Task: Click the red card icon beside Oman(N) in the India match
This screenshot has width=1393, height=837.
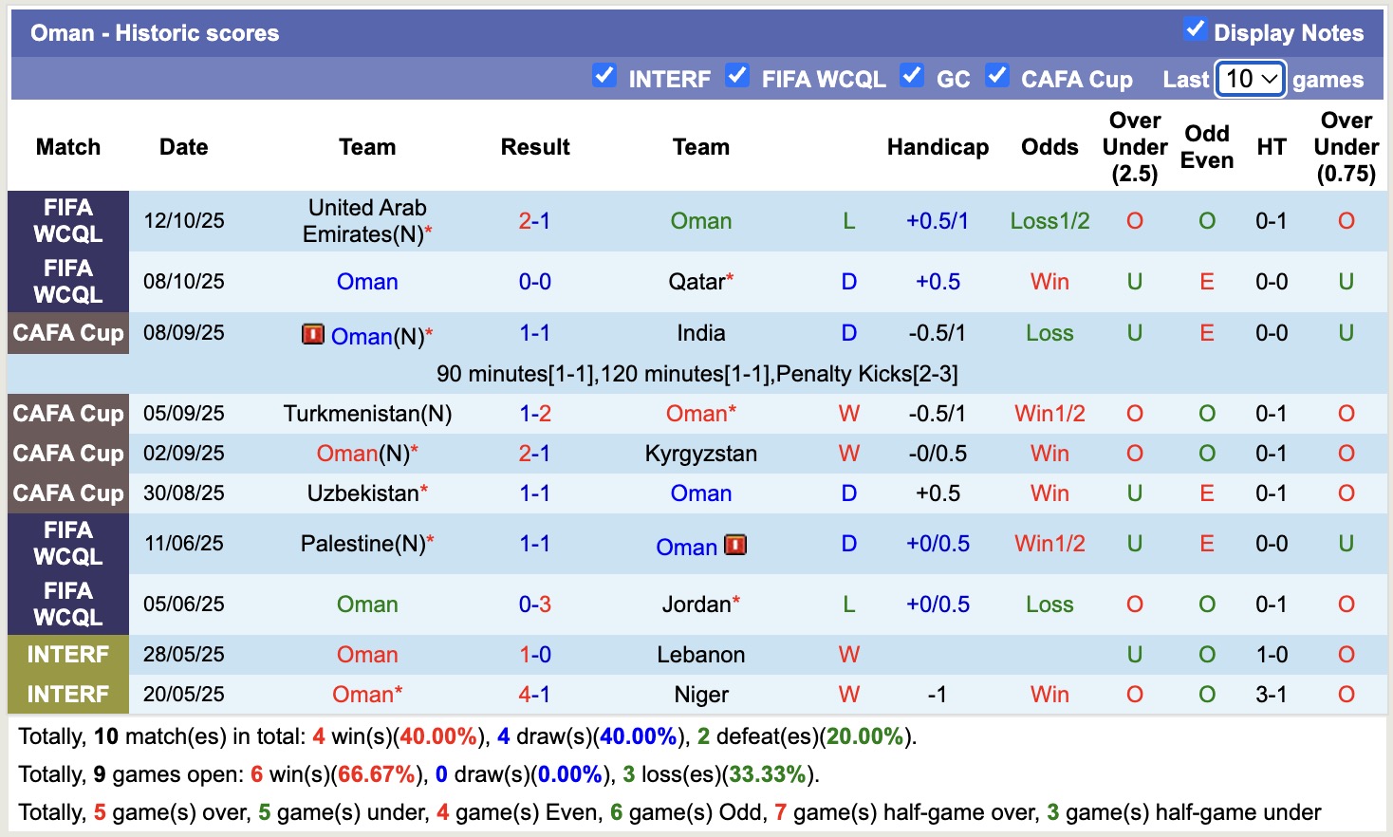Action: 313,334
